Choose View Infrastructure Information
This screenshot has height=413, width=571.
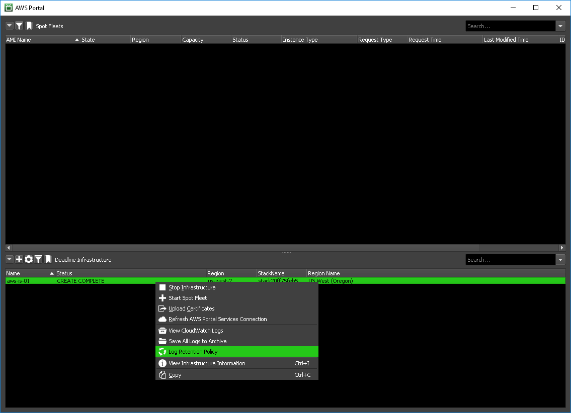[x=207, y=363]
